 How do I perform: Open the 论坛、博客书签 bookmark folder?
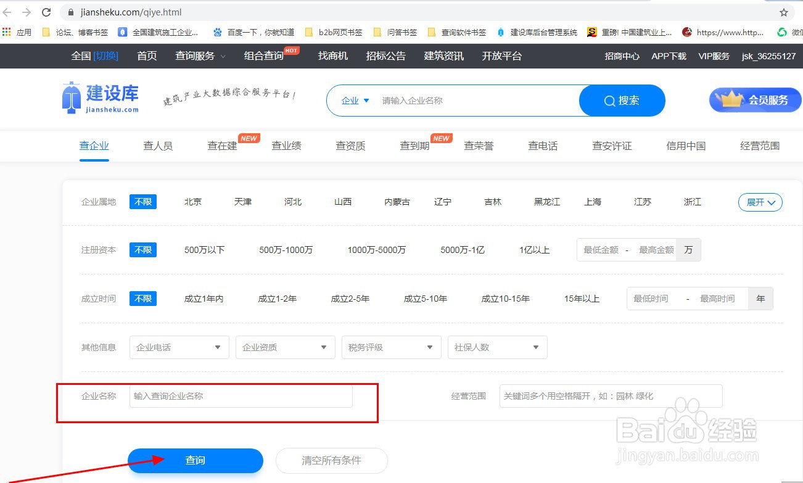75,32
